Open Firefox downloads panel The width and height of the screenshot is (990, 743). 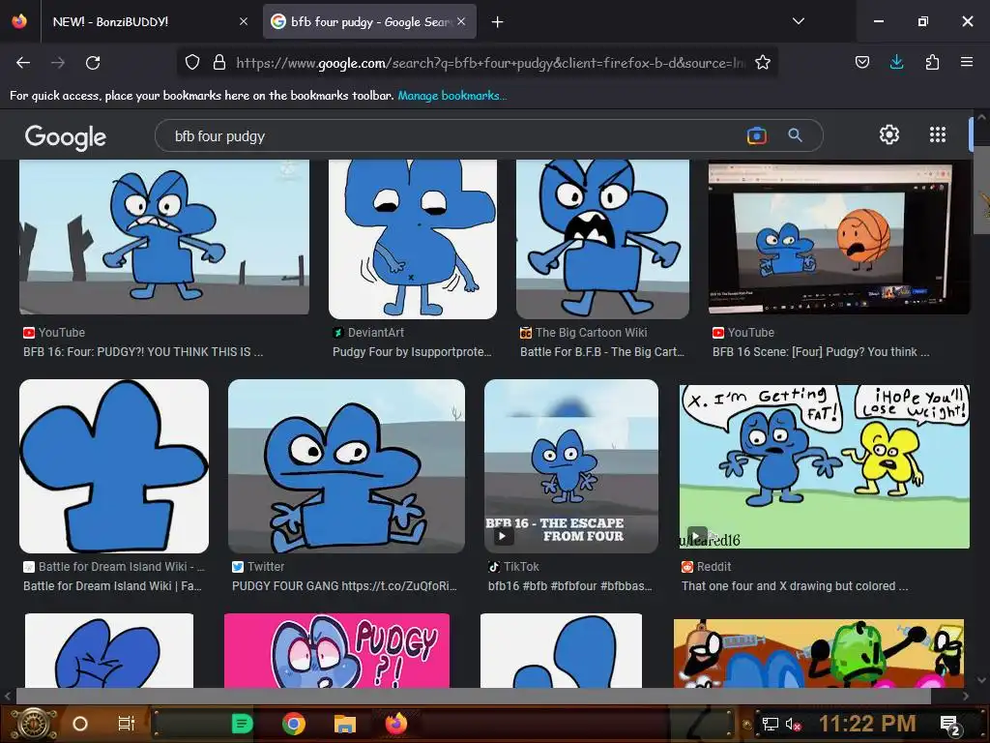pos(896,63)
